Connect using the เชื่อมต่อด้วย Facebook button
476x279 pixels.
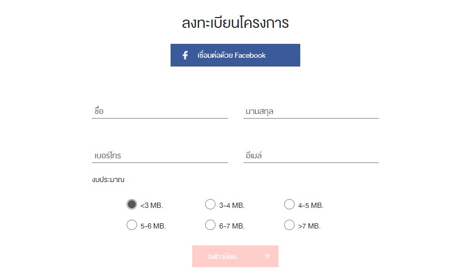pyautogui.click(x=235, y=55)
